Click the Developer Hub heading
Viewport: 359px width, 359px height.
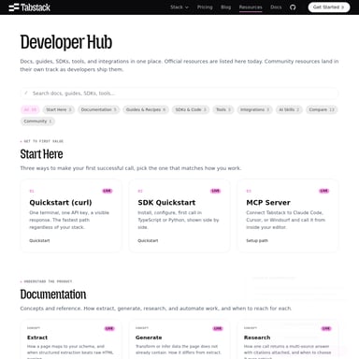(66, 42)
